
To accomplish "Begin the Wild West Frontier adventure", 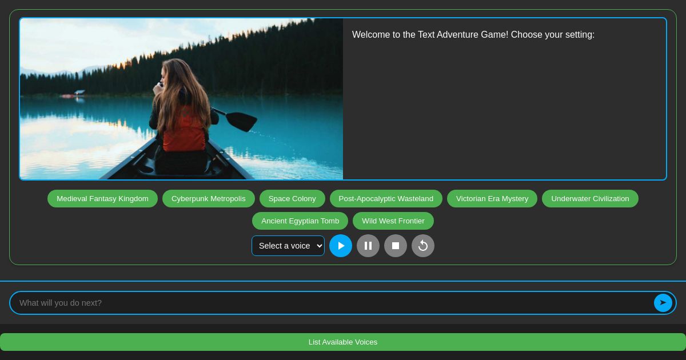I will 393,221.
